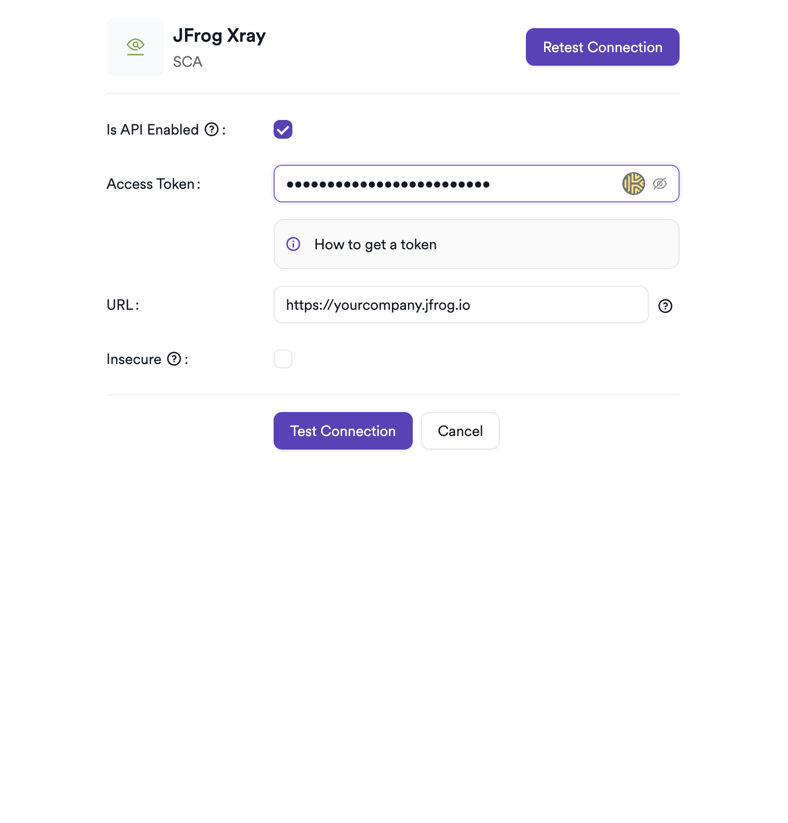The image size is (788, 823).
Task: Click the JFrog Xray green eye logo
Action: pos(135,46)
